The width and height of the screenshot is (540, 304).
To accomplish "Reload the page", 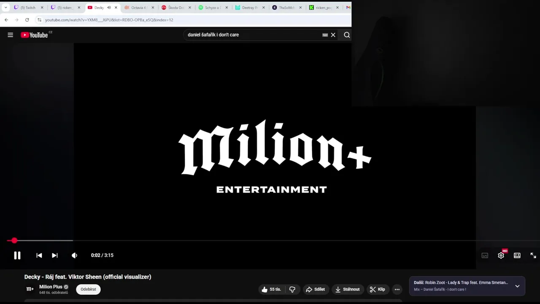I will [27, 20].
